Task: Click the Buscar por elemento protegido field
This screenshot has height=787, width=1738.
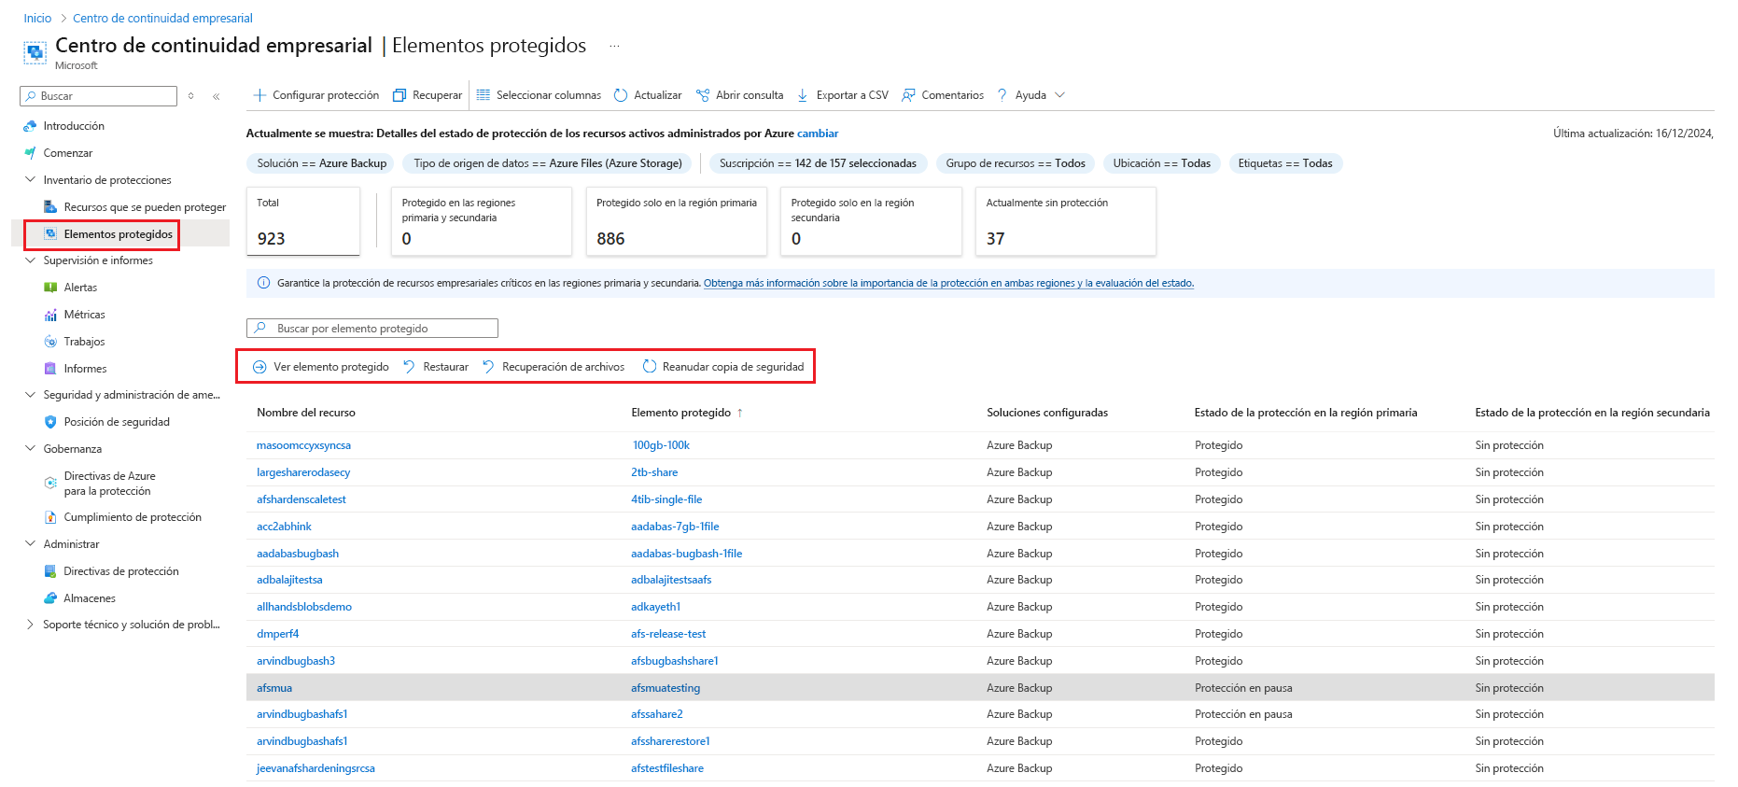Action: coord(372,329)
